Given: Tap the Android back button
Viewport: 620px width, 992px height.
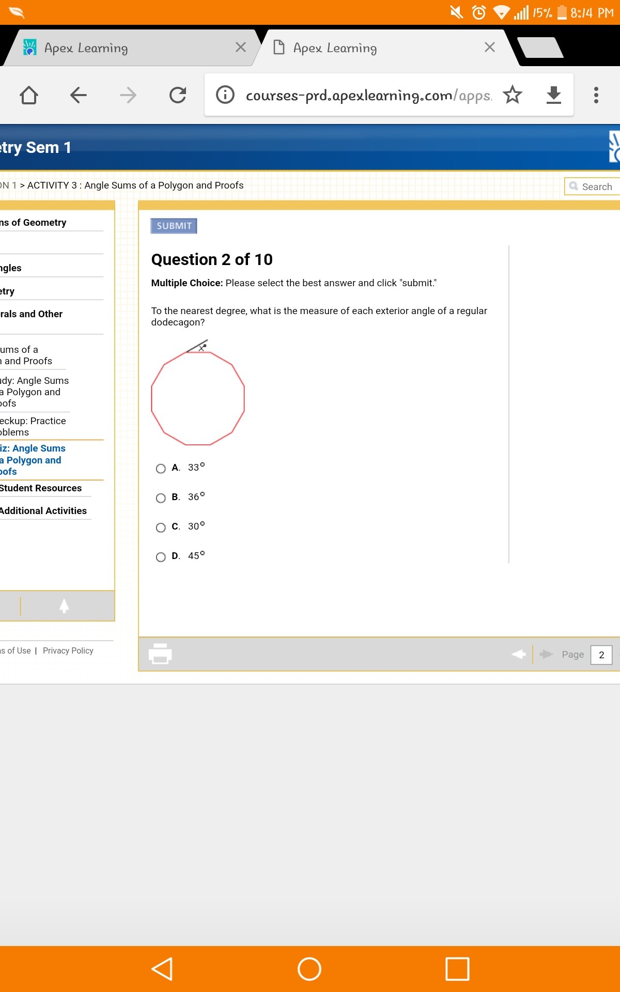Looking at the screenshot, I should point(162,969).
